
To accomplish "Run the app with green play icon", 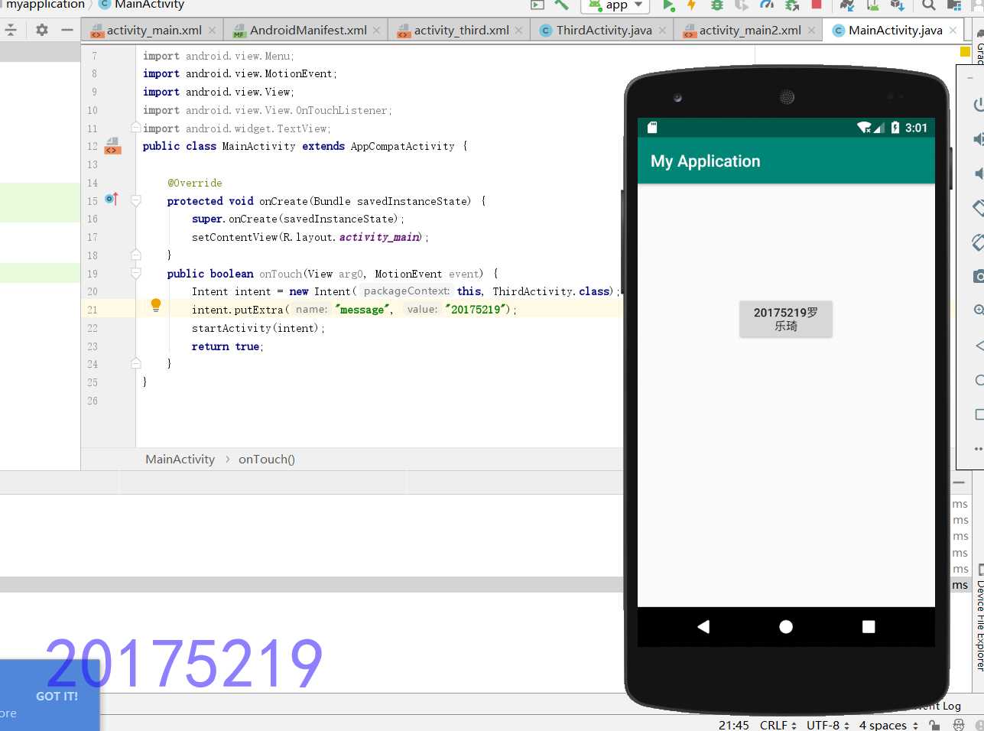I will [x=668, y=5].
